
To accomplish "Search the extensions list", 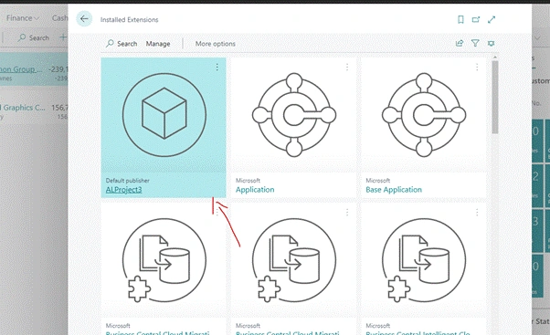I will tap(122, 44).
